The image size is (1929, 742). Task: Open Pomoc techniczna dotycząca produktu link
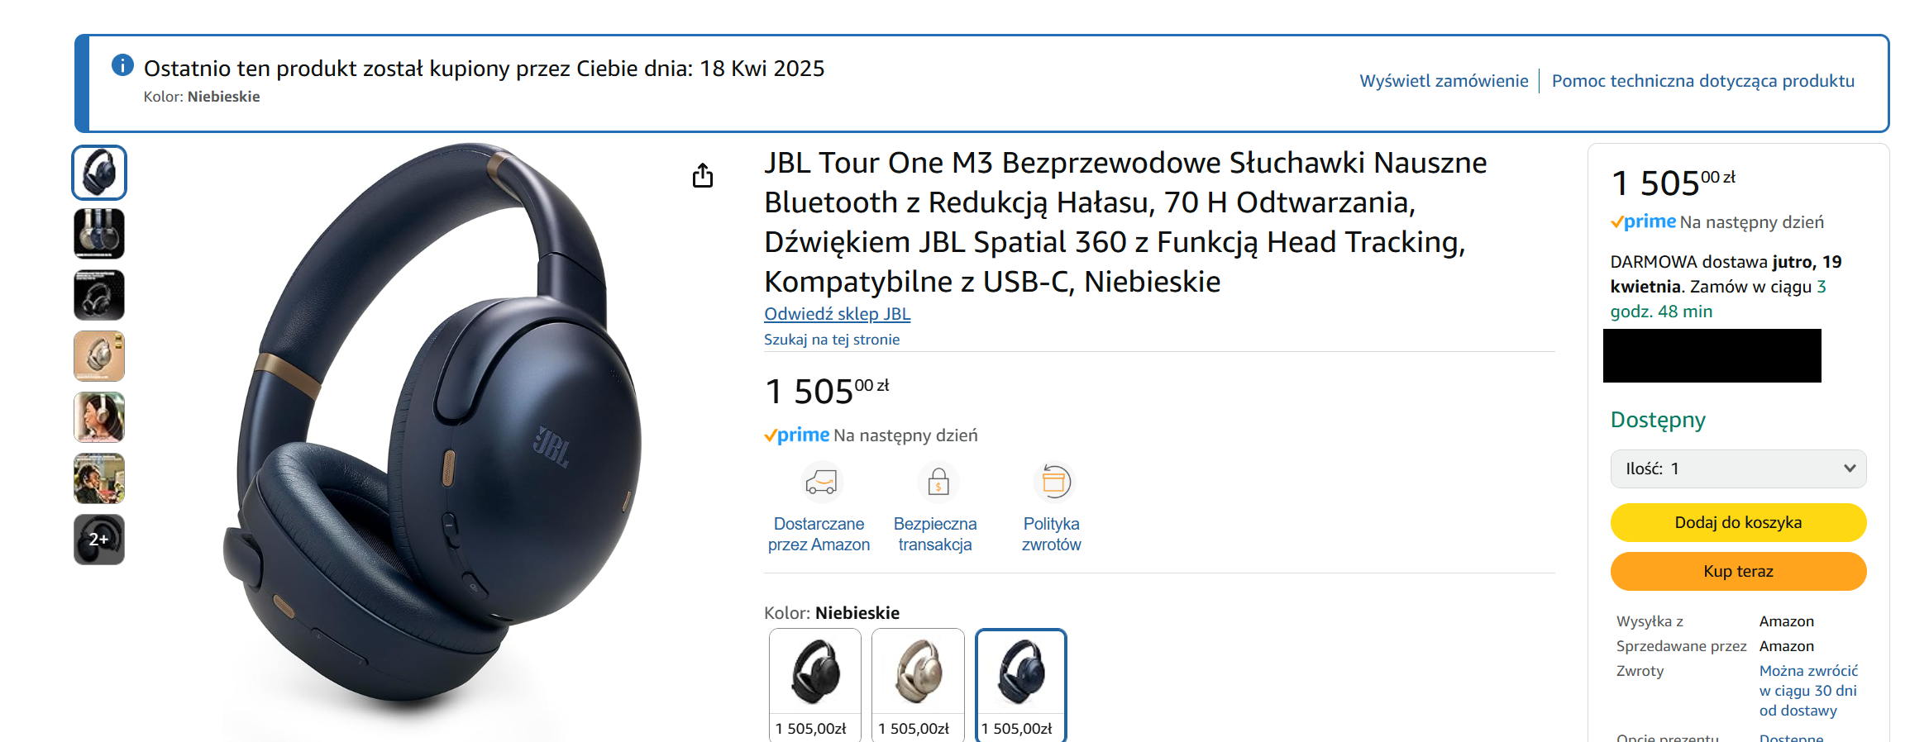(x=1702, y=81)
